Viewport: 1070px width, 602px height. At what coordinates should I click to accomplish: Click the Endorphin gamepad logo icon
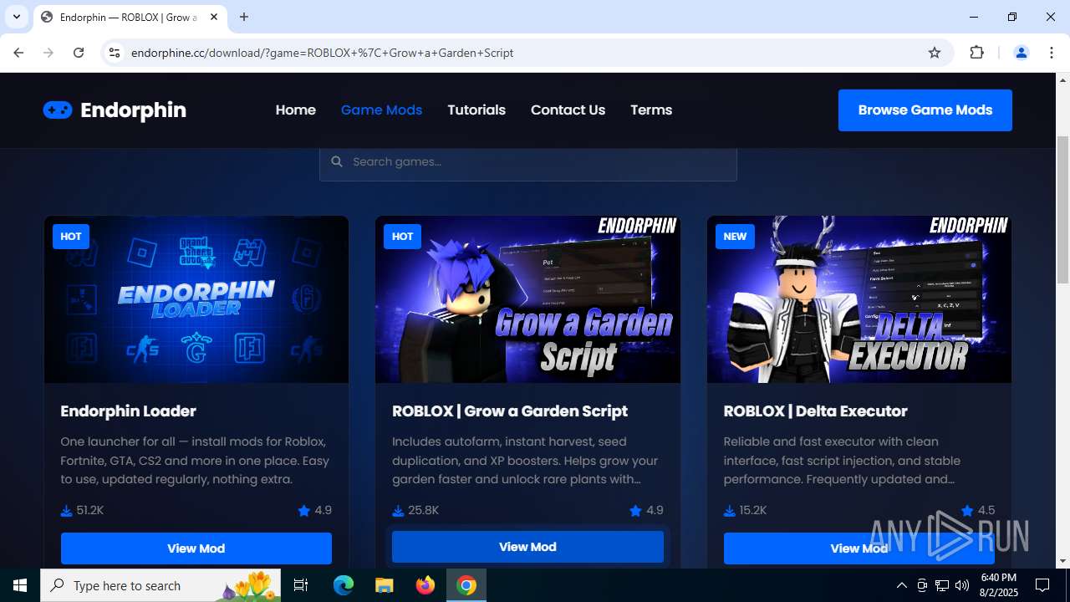pos(58,110)
